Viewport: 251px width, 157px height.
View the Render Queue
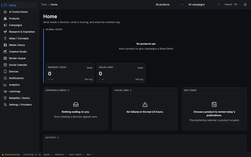19,58
